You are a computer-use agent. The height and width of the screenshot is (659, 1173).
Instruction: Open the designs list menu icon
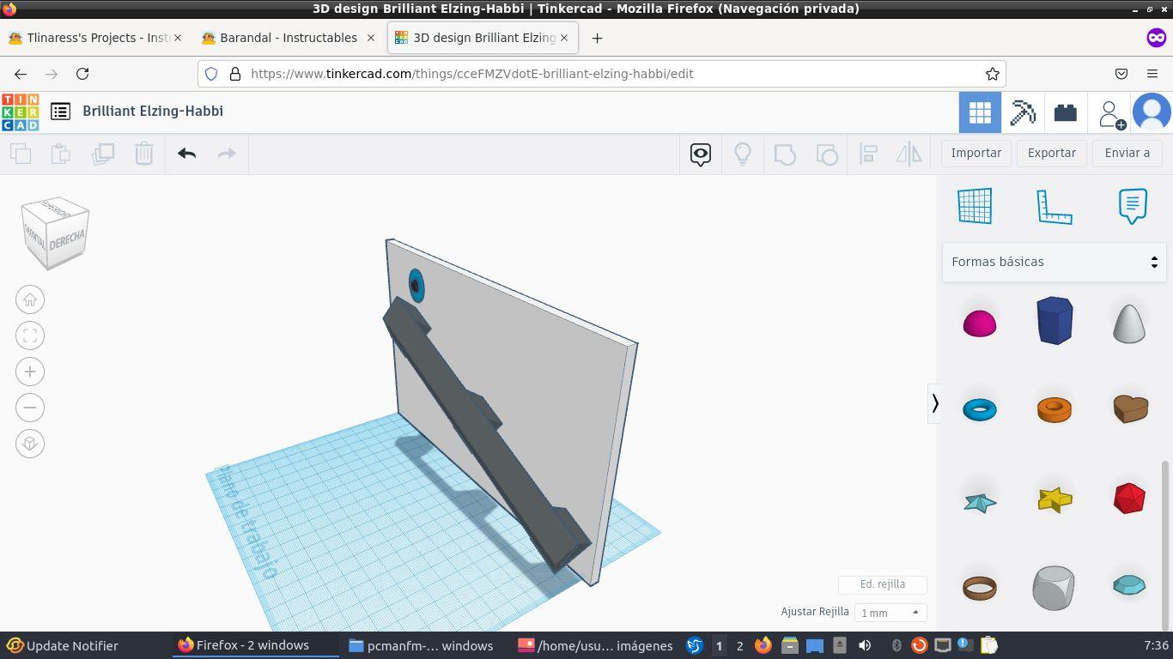(60, 111)
